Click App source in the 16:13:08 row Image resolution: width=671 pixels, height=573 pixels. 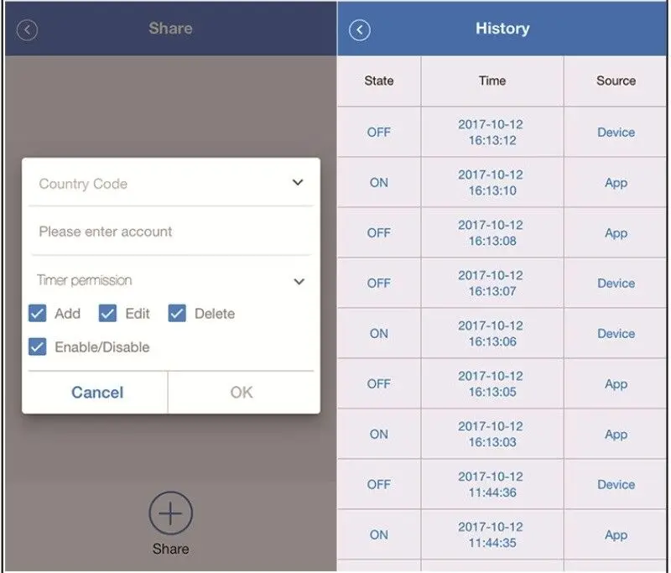pyautogui.click(x=616, y=234)
